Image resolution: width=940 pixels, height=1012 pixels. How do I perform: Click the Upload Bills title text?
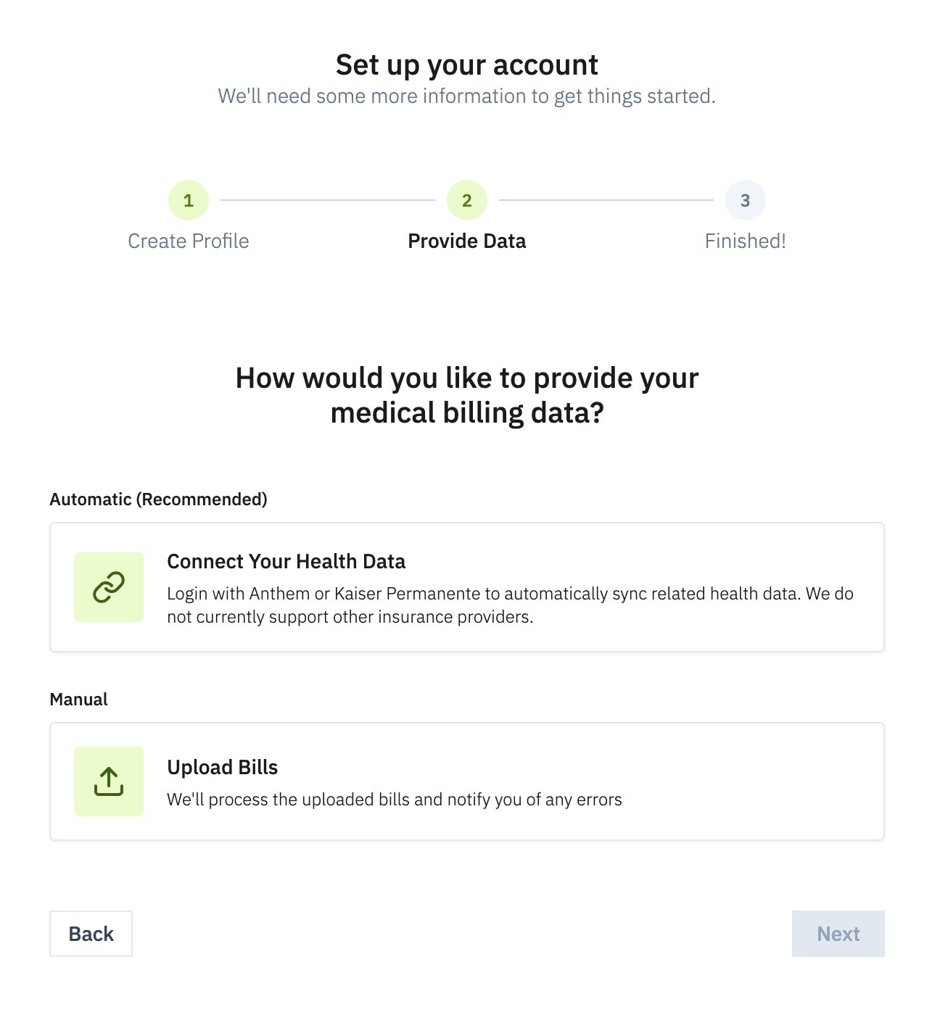(223, 767)
